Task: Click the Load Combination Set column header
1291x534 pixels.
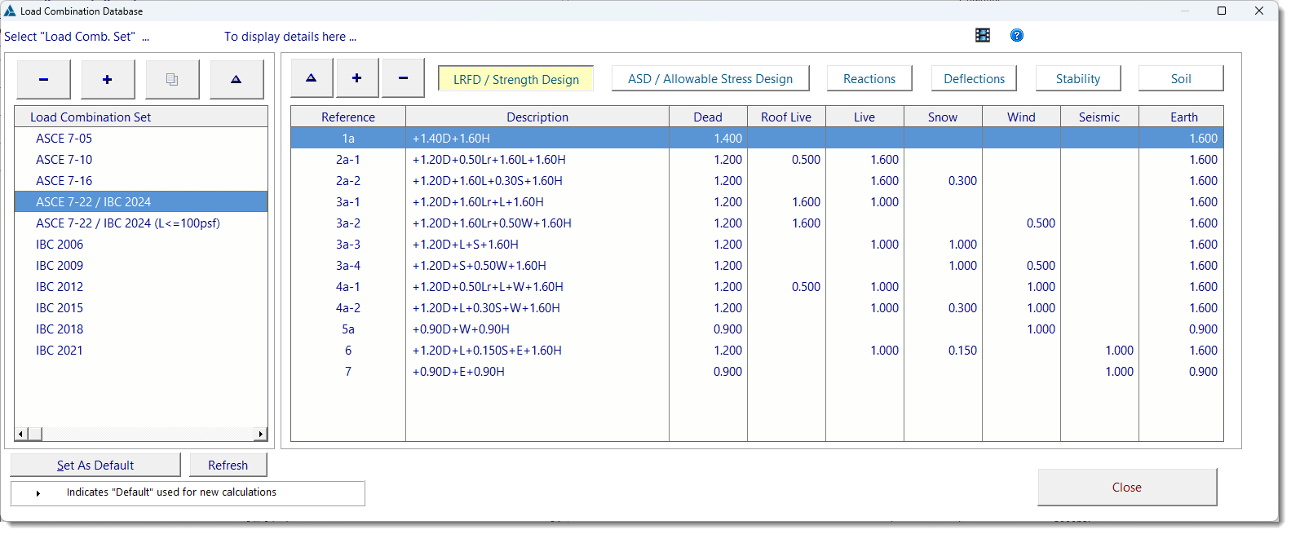Action: click(141, 117)
